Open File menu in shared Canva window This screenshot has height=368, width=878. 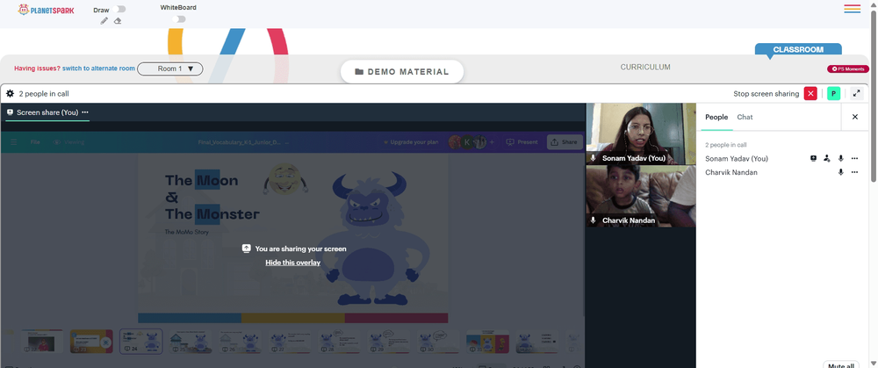(35, 142)
